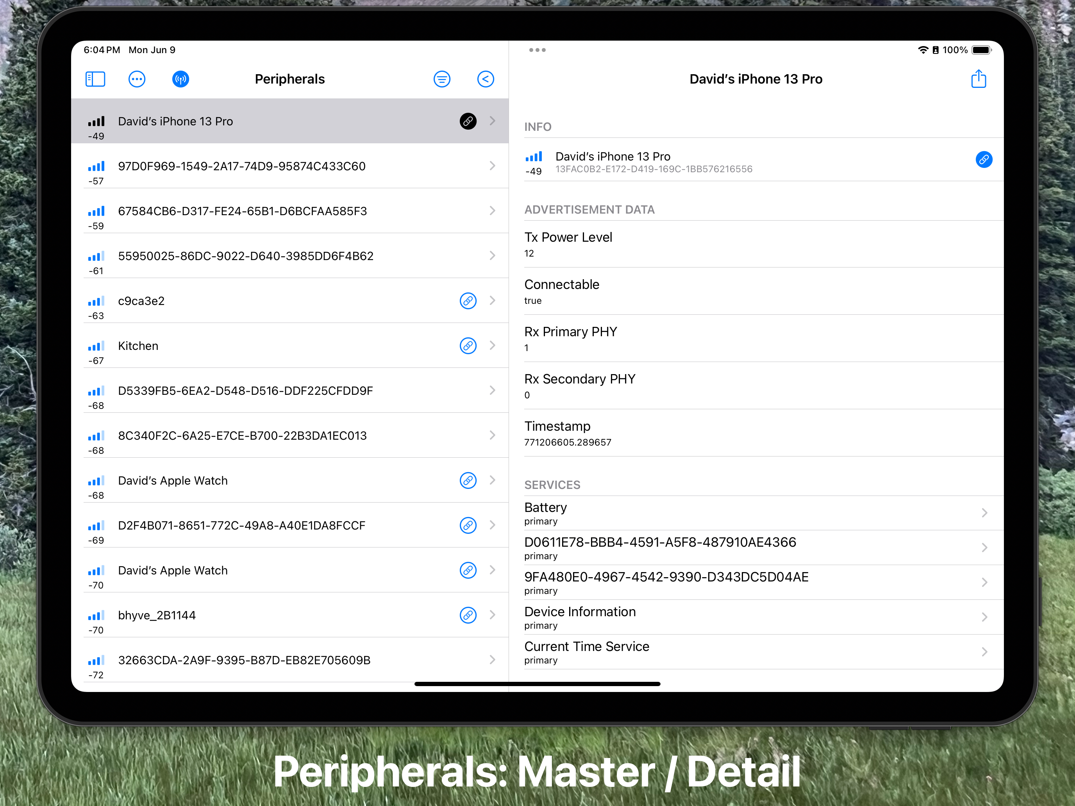This screenshot has height=806, width=1075.
Task: Connect to c9ca3e2 via link icon
Action: (468, 301)
